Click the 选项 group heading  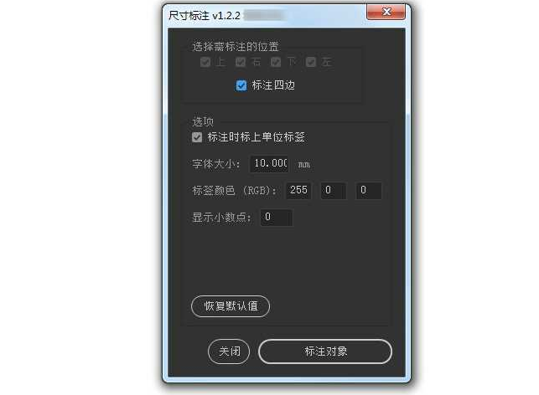pos(203,121)
